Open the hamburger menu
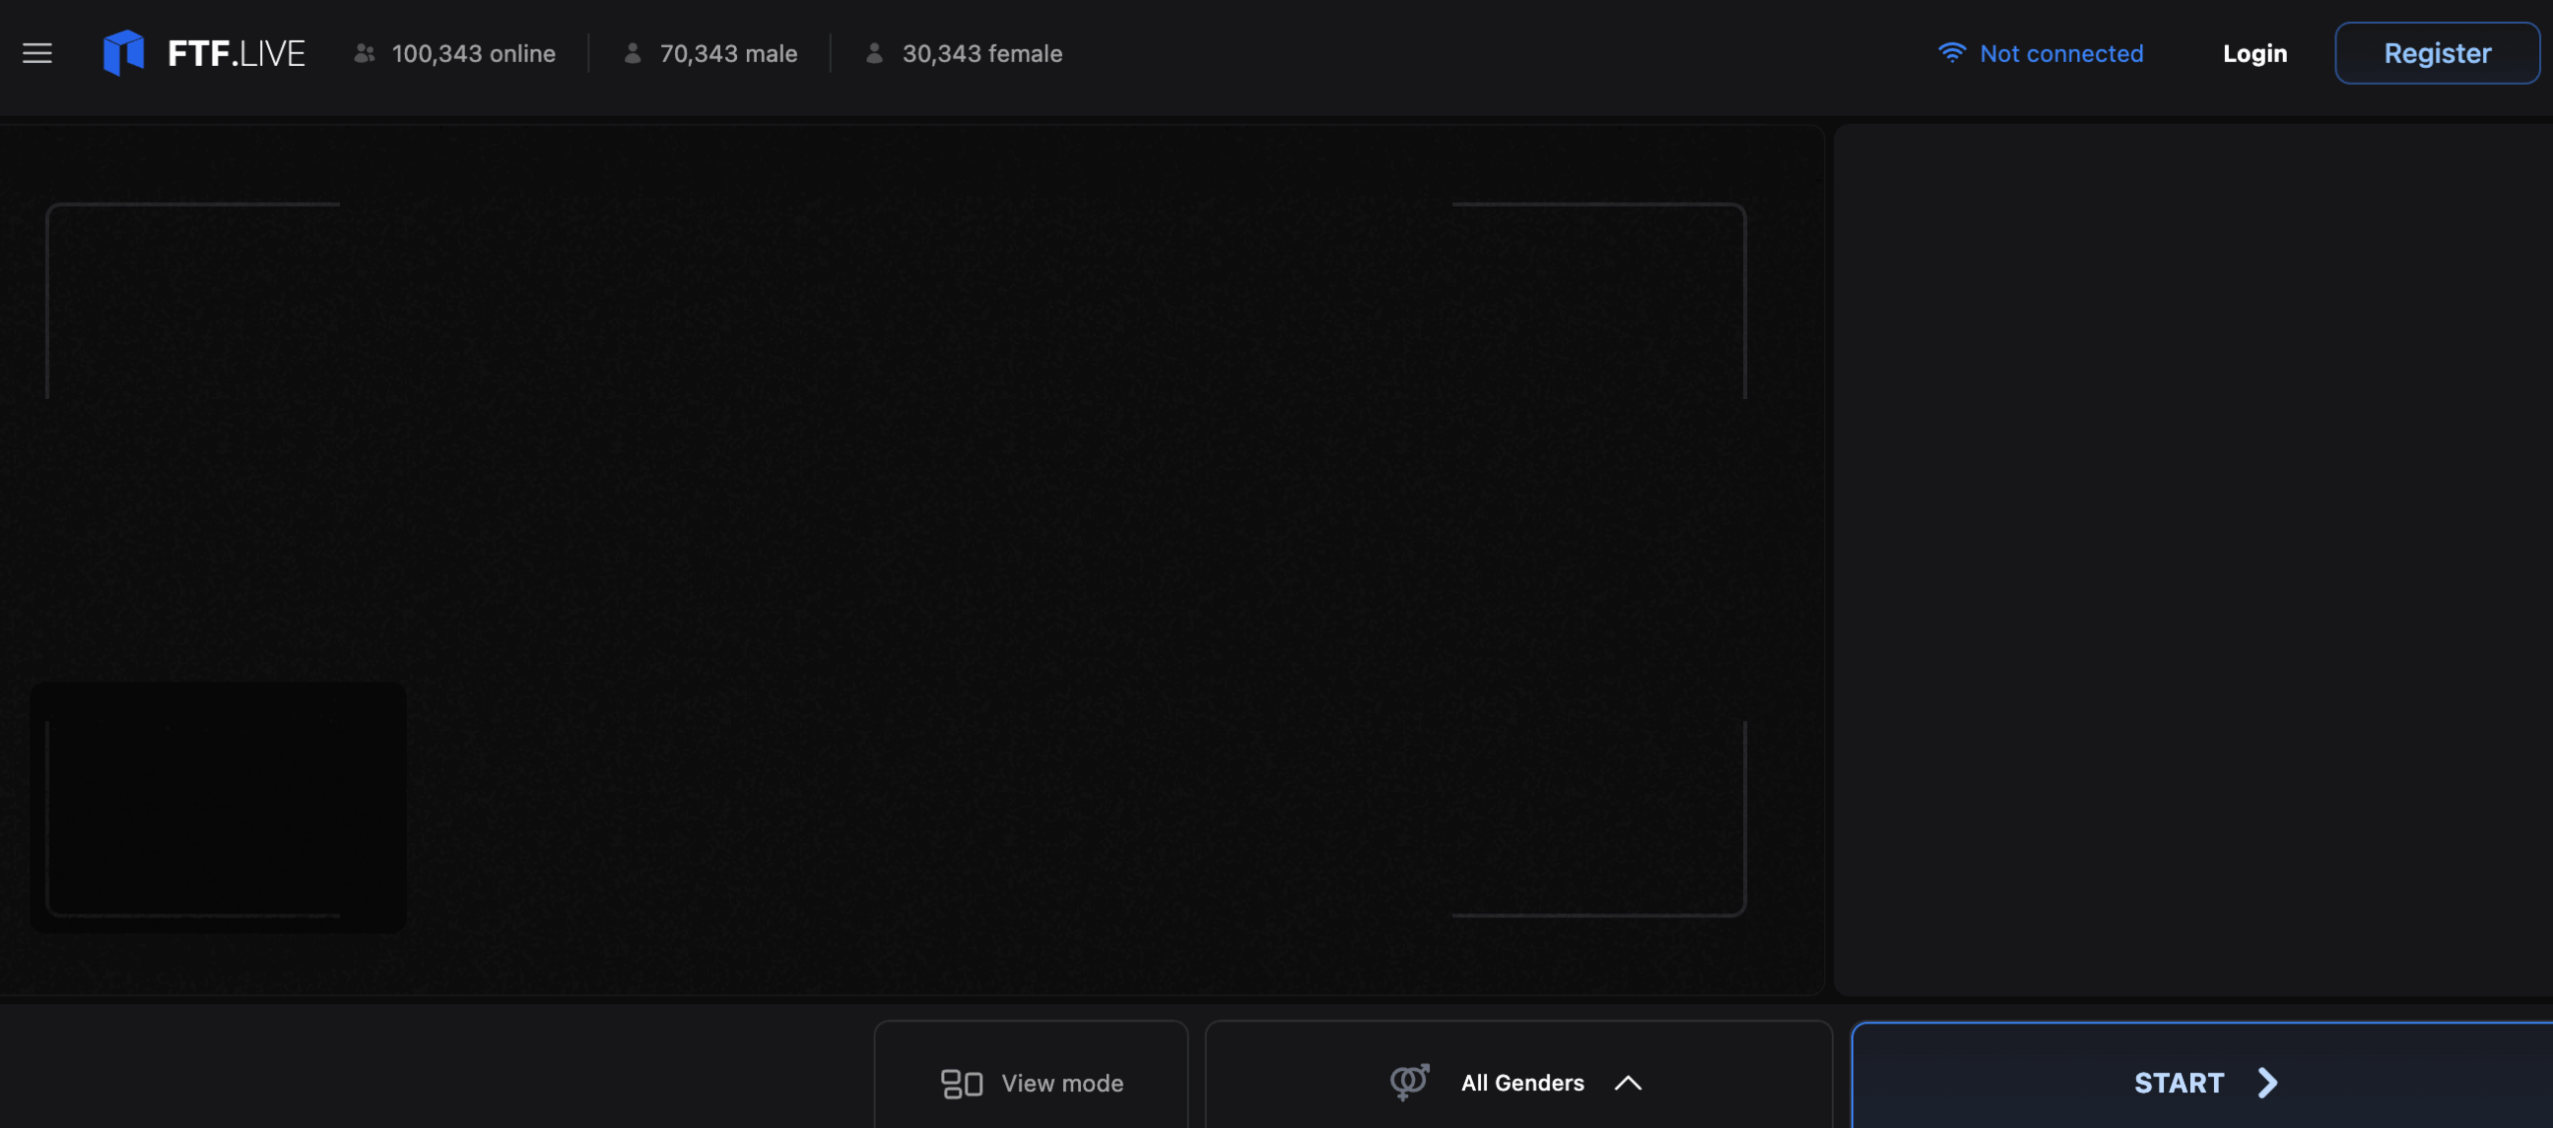2553x1128 pixels. (x=37, y=53)
